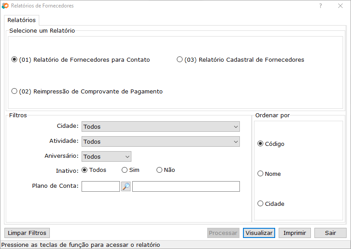Image resolution: width=351 pixels, height=249 pixels.
Task: Set Inativo filter to Não
Action: coord(159,170)
